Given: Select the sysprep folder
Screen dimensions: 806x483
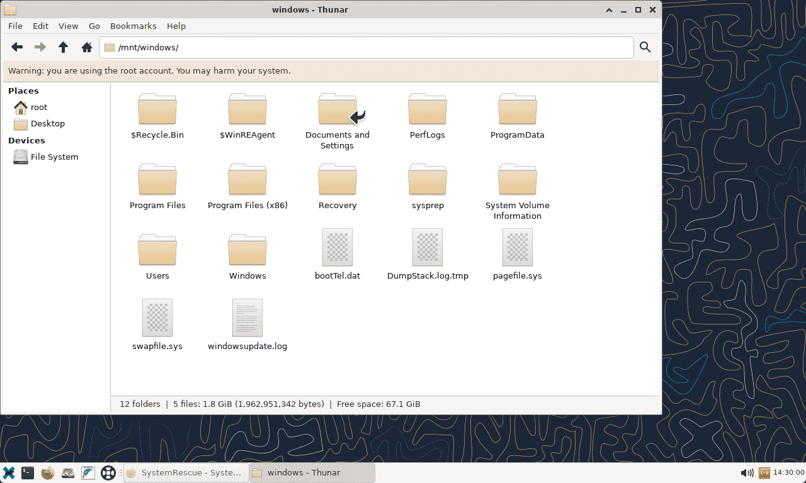Looking at the screenshot, I should tap(428, 187).
